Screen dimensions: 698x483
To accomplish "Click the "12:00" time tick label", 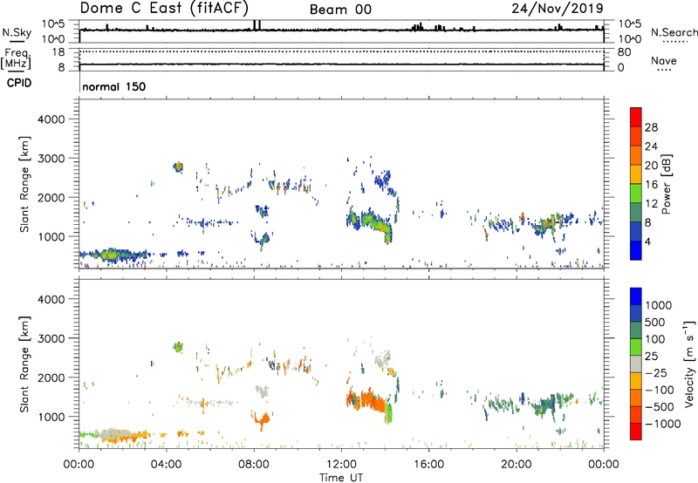I will tap(341, 465).
